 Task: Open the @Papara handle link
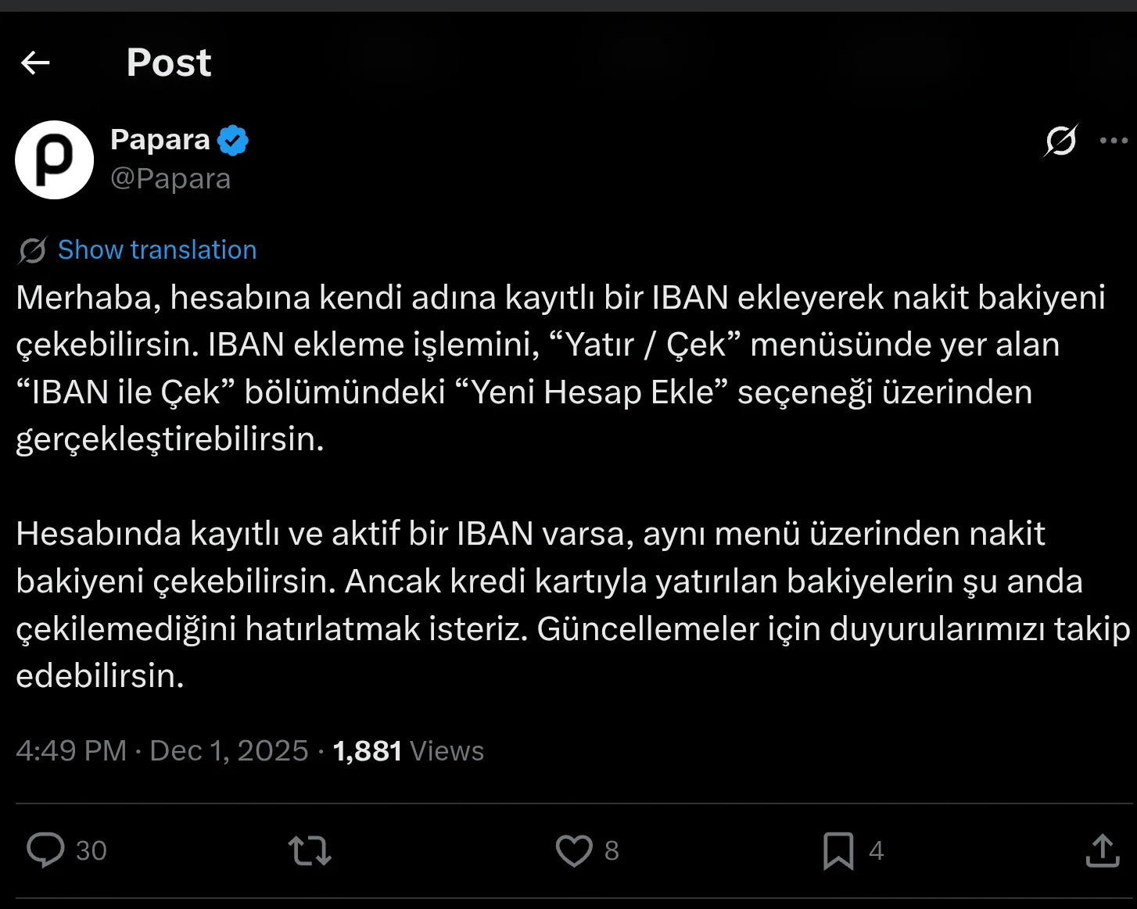tap(170, 179)
